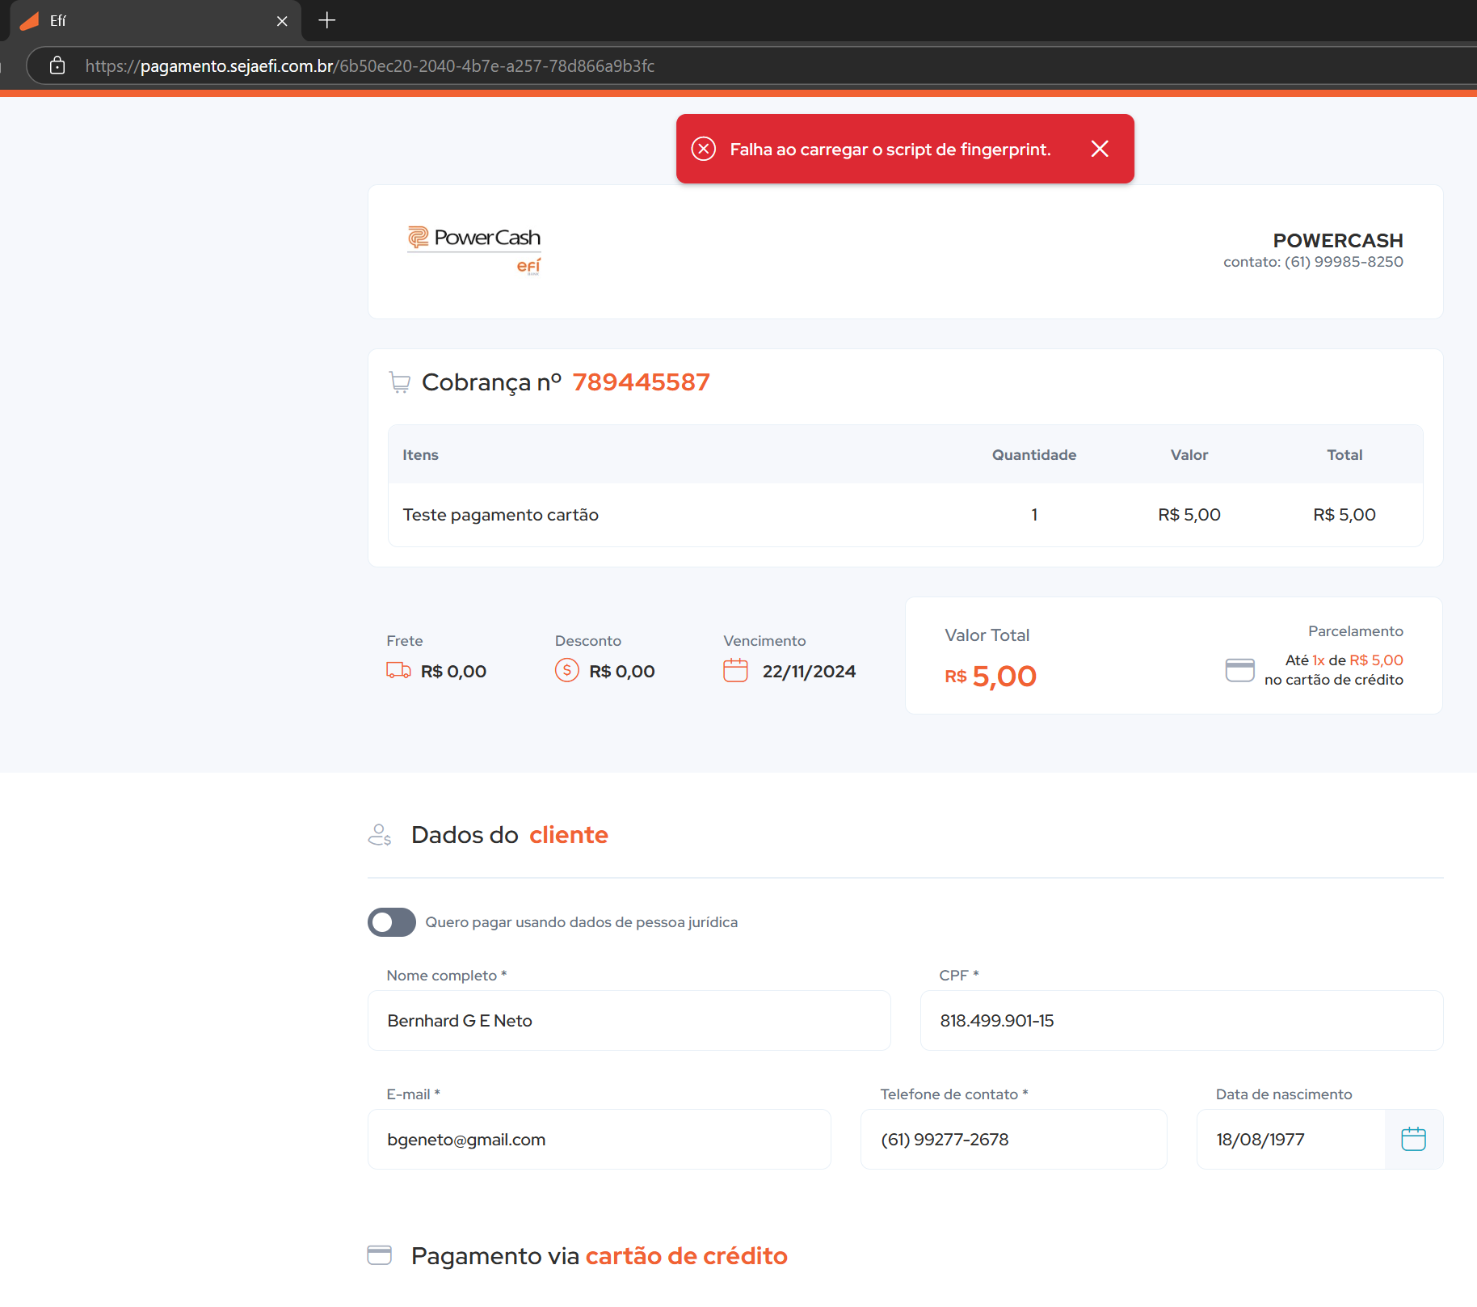Open the birth date calendar picker
Screen dimensions: 1477x1307
click(1413, 1139)
